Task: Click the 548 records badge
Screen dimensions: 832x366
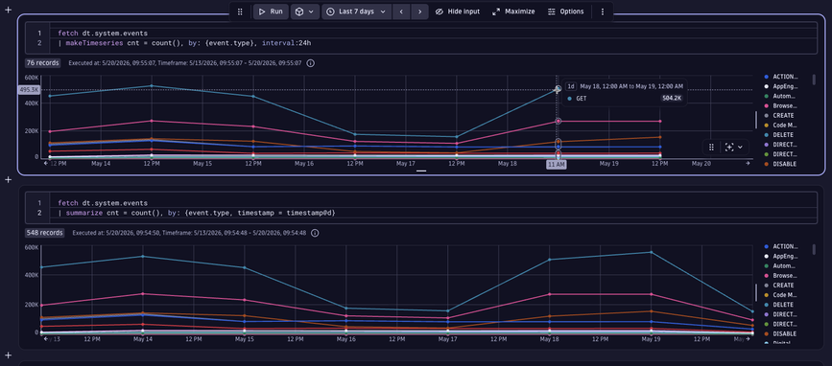Action: (x=44, y=233)
